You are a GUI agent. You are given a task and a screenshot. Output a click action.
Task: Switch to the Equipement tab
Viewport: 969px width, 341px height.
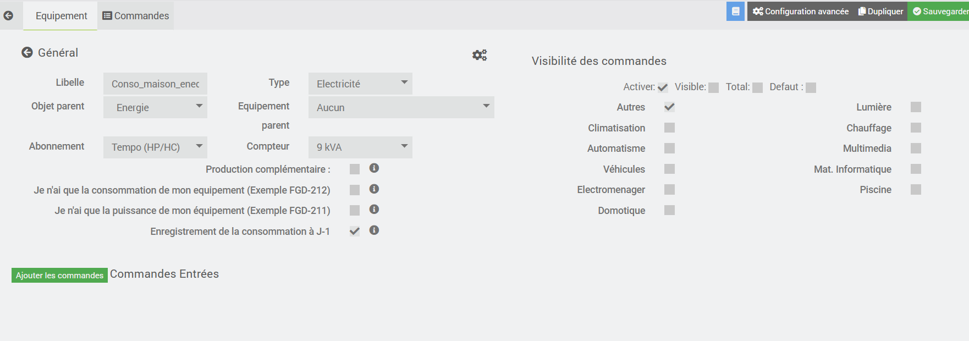tap(60, 16)
